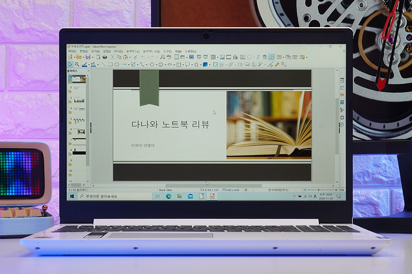Export directly as PDF
412x274 pixels.
tap(98, 57)
